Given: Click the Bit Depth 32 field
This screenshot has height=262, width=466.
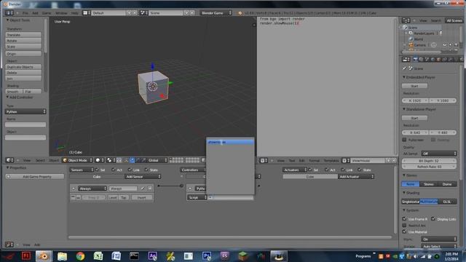Looking at the screenshot, I should pyautogui.click(x=430, y=161).
